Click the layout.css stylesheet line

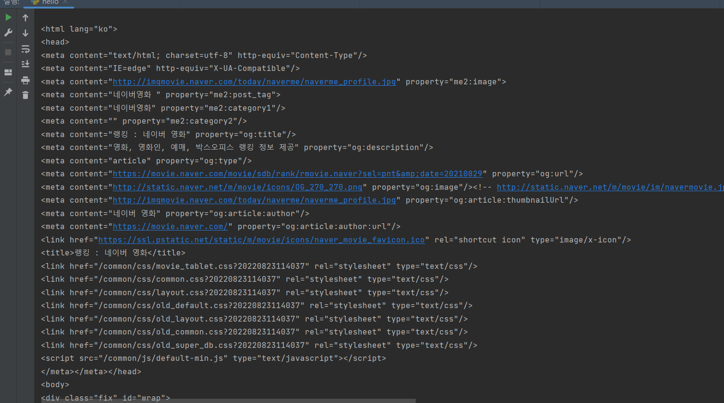pos(245,293)
